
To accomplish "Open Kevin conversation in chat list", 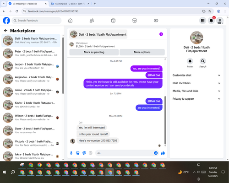I will tap(31, 105).
